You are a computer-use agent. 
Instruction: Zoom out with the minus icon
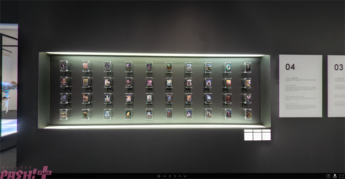pyautogui.click(x=164, y=176)
